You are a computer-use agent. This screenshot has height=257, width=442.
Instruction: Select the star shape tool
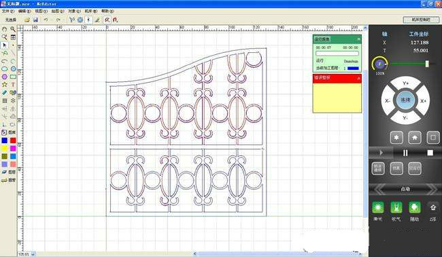pos(5,85)
